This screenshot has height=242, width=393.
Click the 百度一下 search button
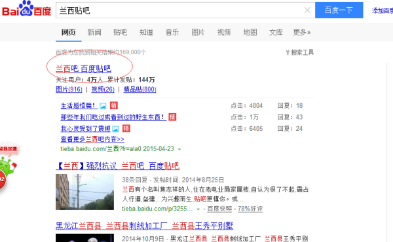pyautogui.click(x=339, y=10)
